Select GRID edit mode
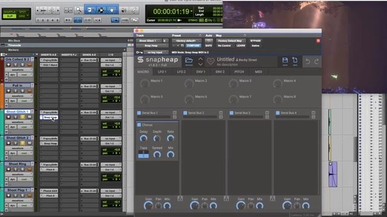Image resolution: width=387 pixels, height=217 pixels. click(x=22, y=16)
